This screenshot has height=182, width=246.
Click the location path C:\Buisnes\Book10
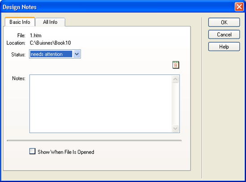51,43
